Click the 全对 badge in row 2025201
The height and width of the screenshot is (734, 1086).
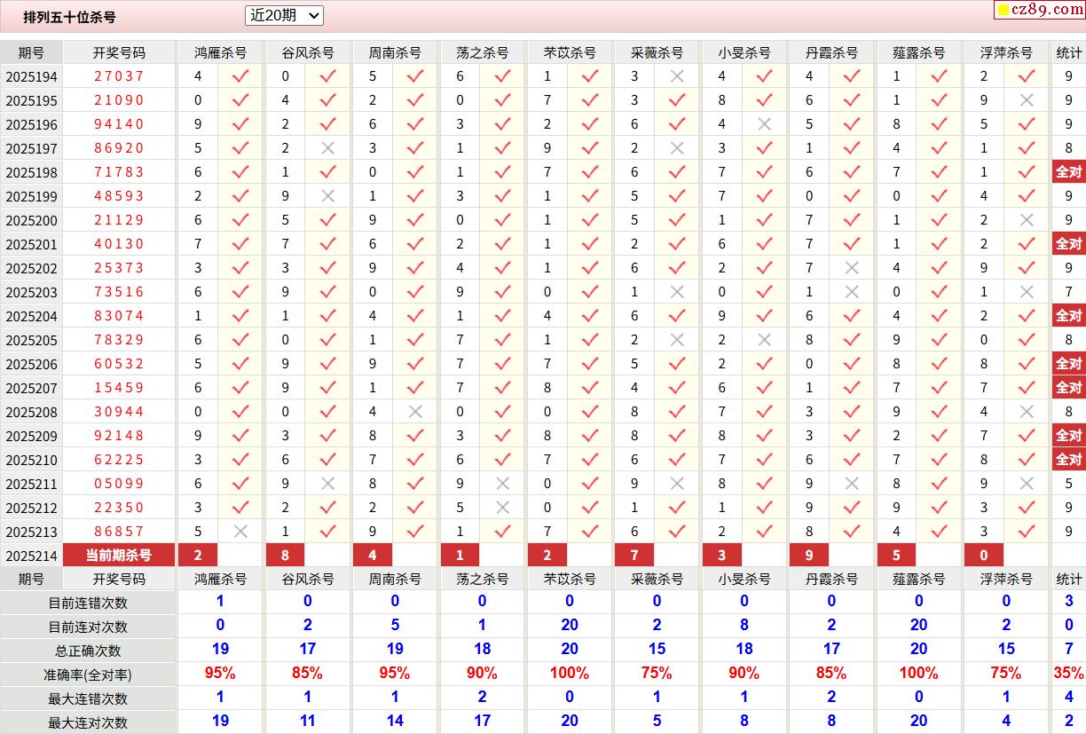(x=1068, y=244)
